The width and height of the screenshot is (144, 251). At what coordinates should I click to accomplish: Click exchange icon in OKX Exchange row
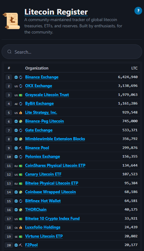(21, 86)
